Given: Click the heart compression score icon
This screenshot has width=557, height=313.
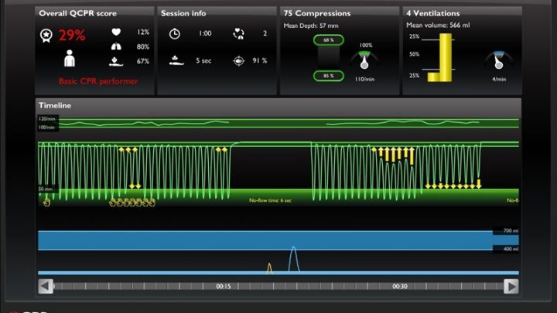Looking at the screenshot, I should pos(116,32).
